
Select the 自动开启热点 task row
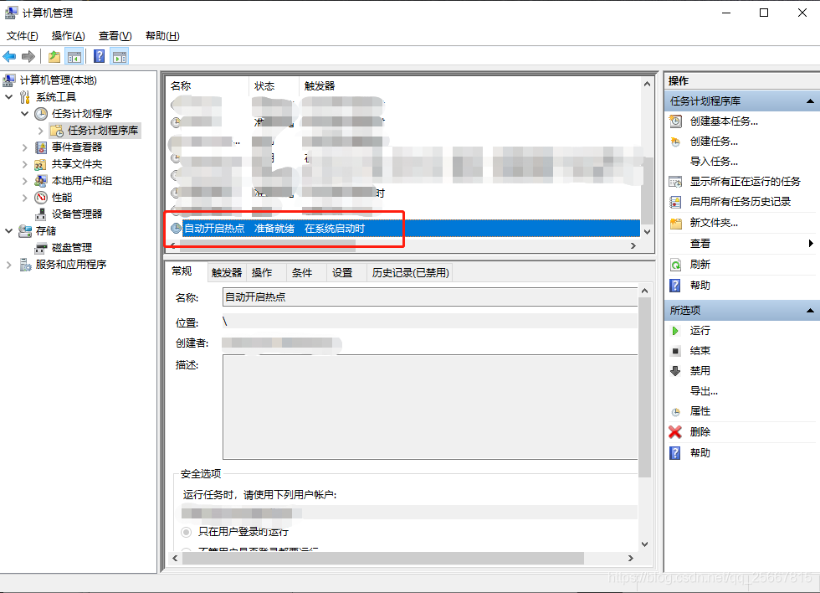[x=402, y=229]
